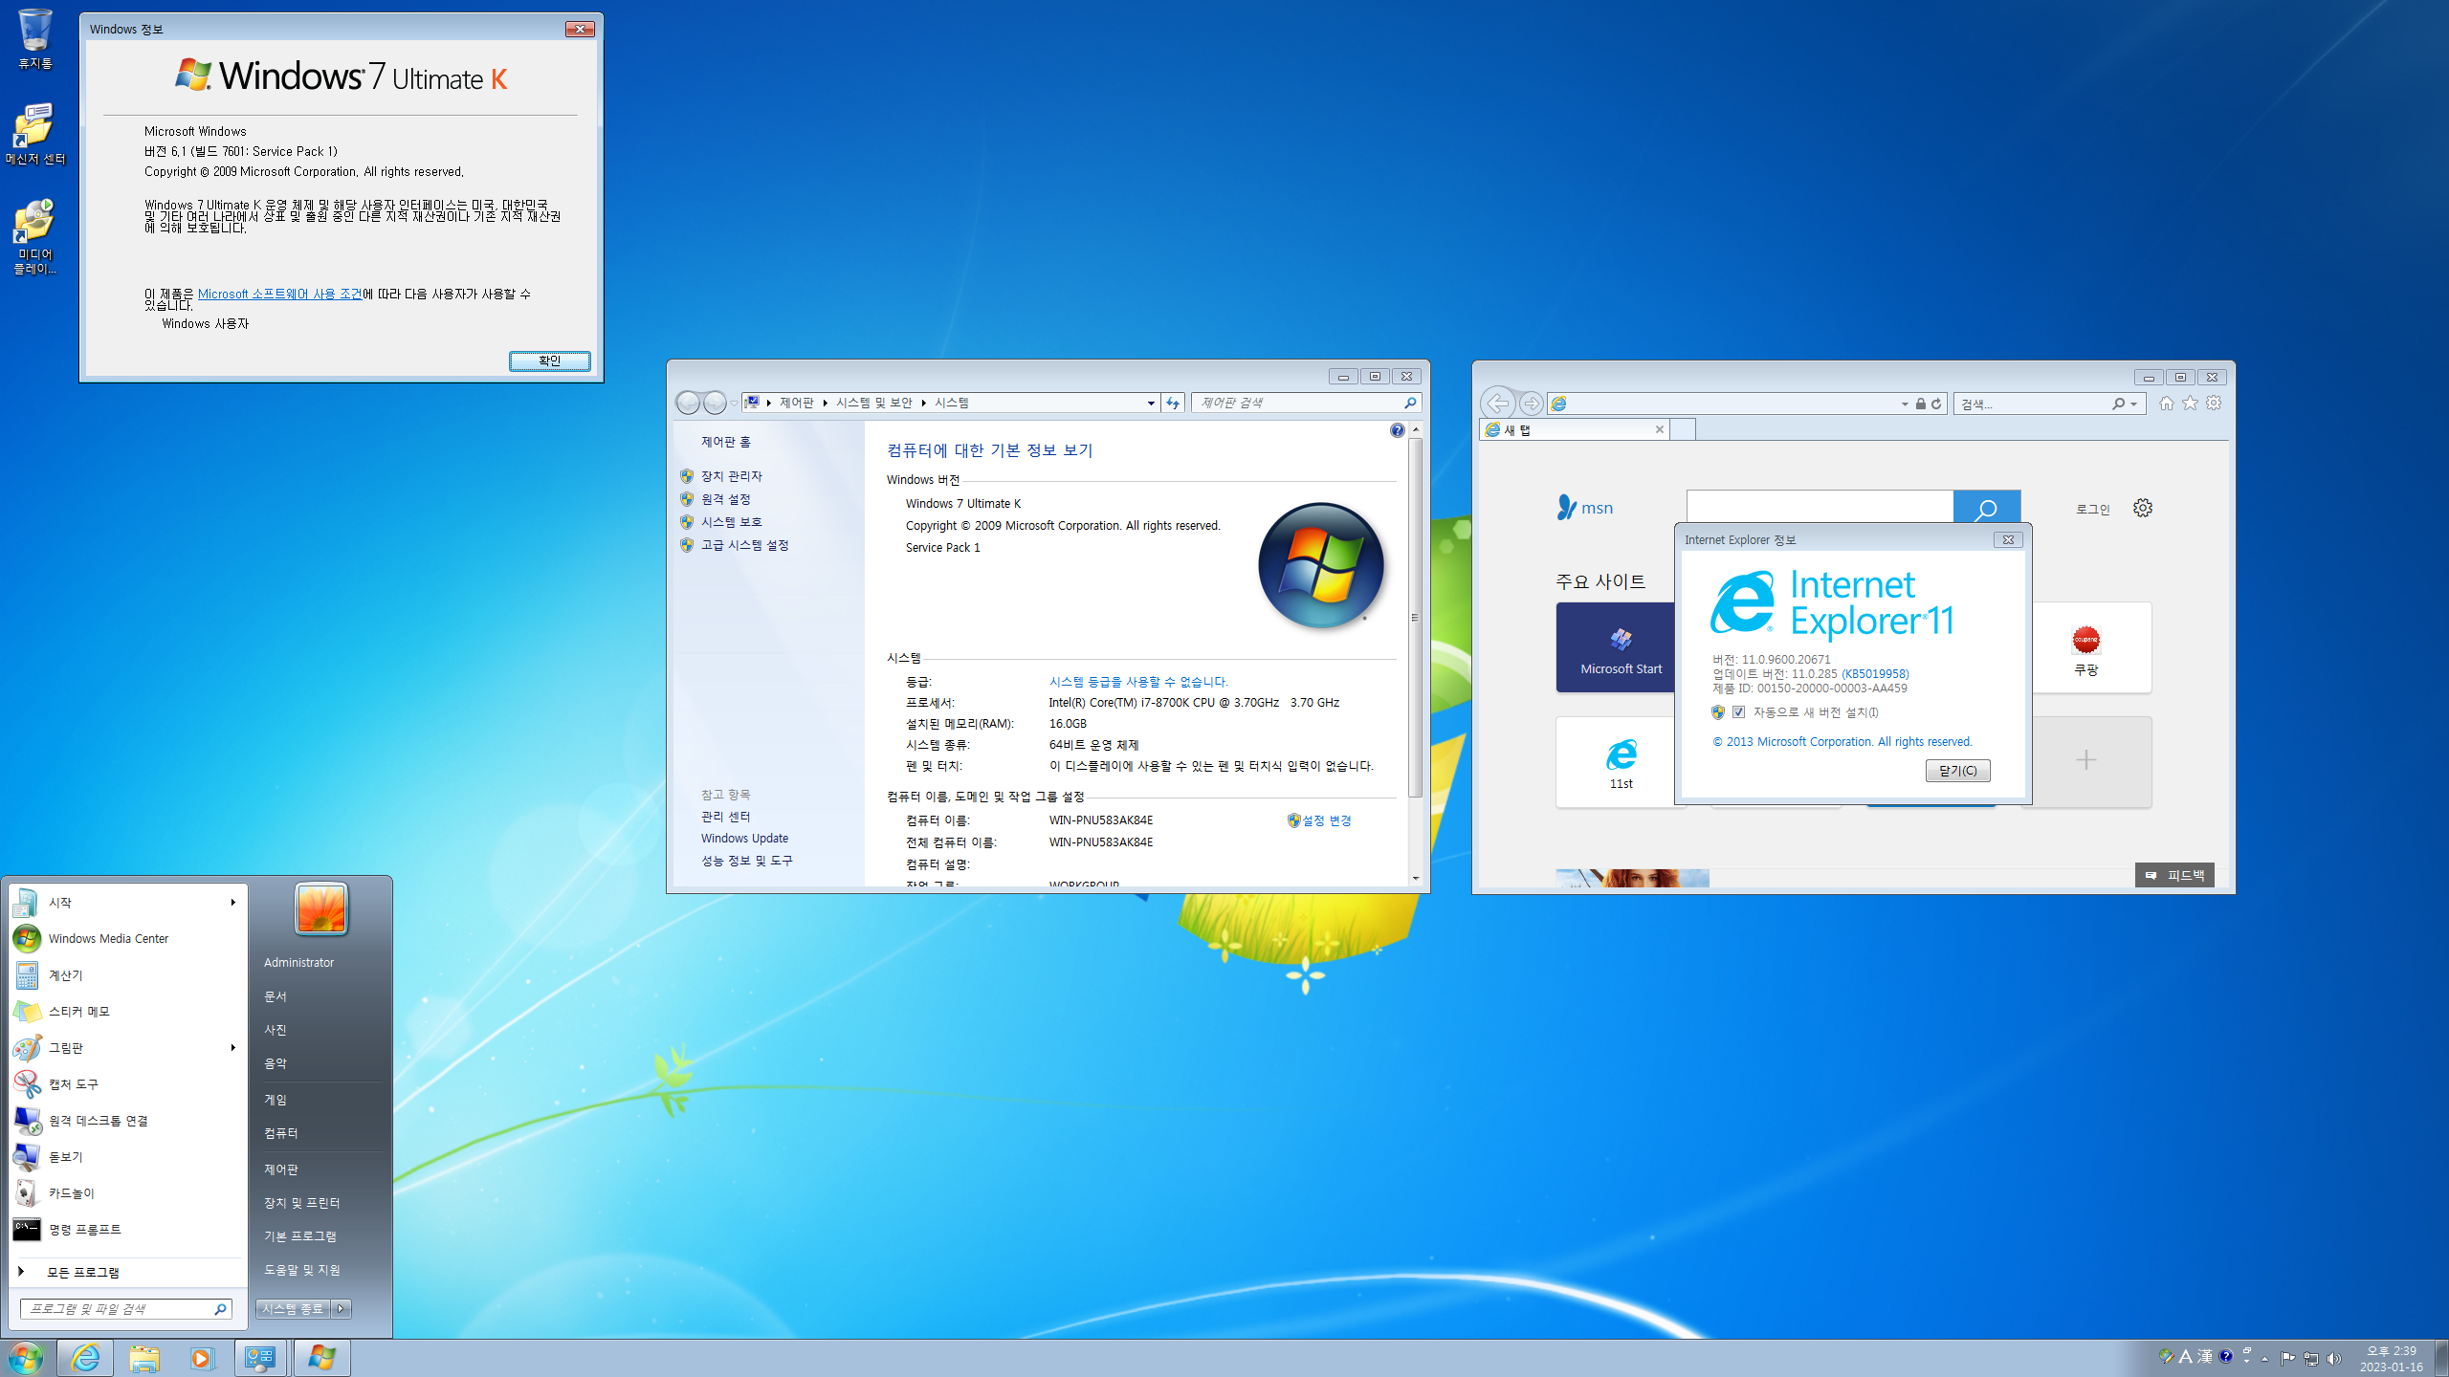
Task: Click the control panel help icon
Action: pyautogui.click(x=1397, y=430)
